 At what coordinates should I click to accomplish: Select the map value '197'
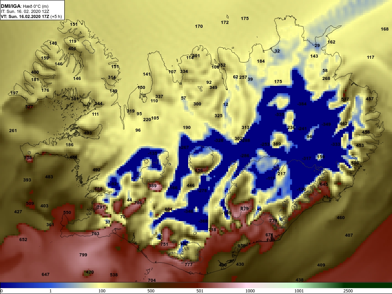tap(15, 93)
